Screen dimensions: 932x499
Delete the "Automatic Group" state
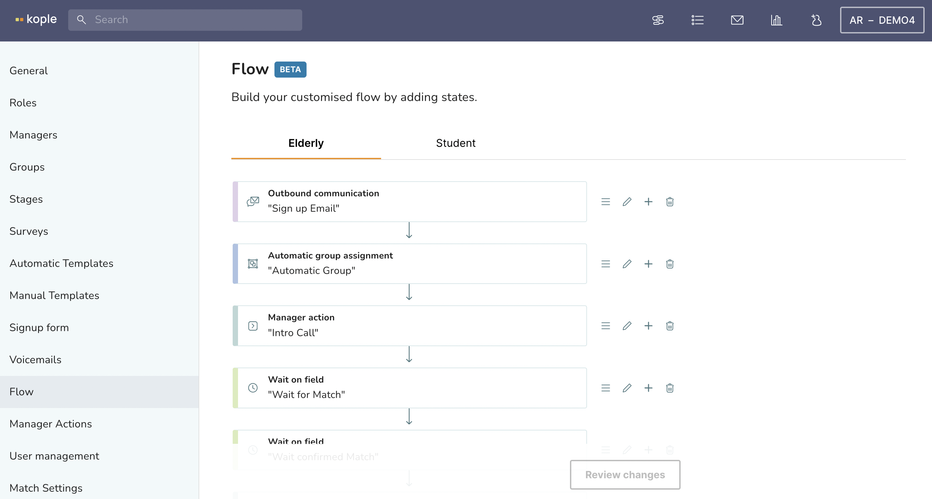(x=670, y=264)
